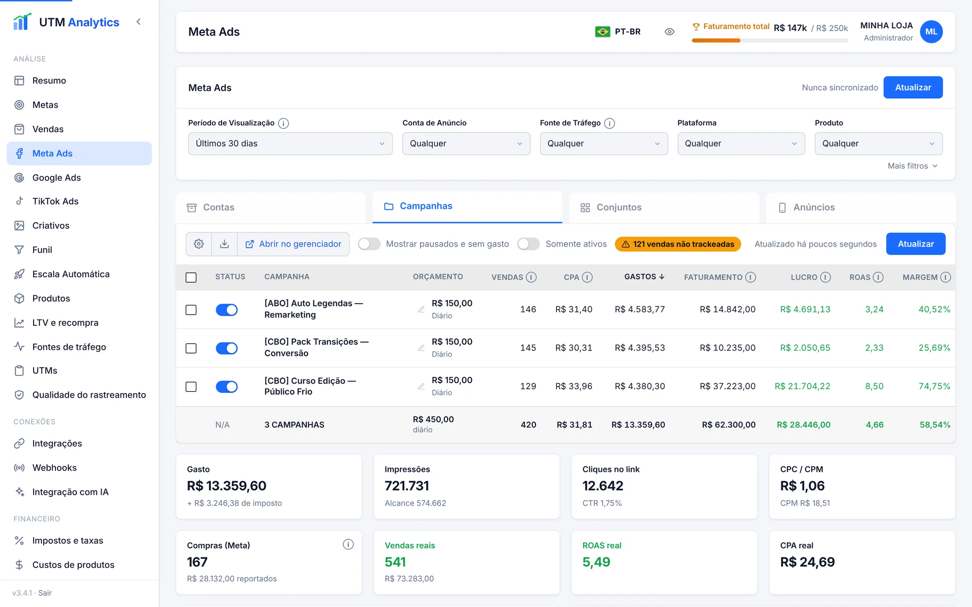Click info icon on Compras (Meta) card

click(x=348, y=544)
